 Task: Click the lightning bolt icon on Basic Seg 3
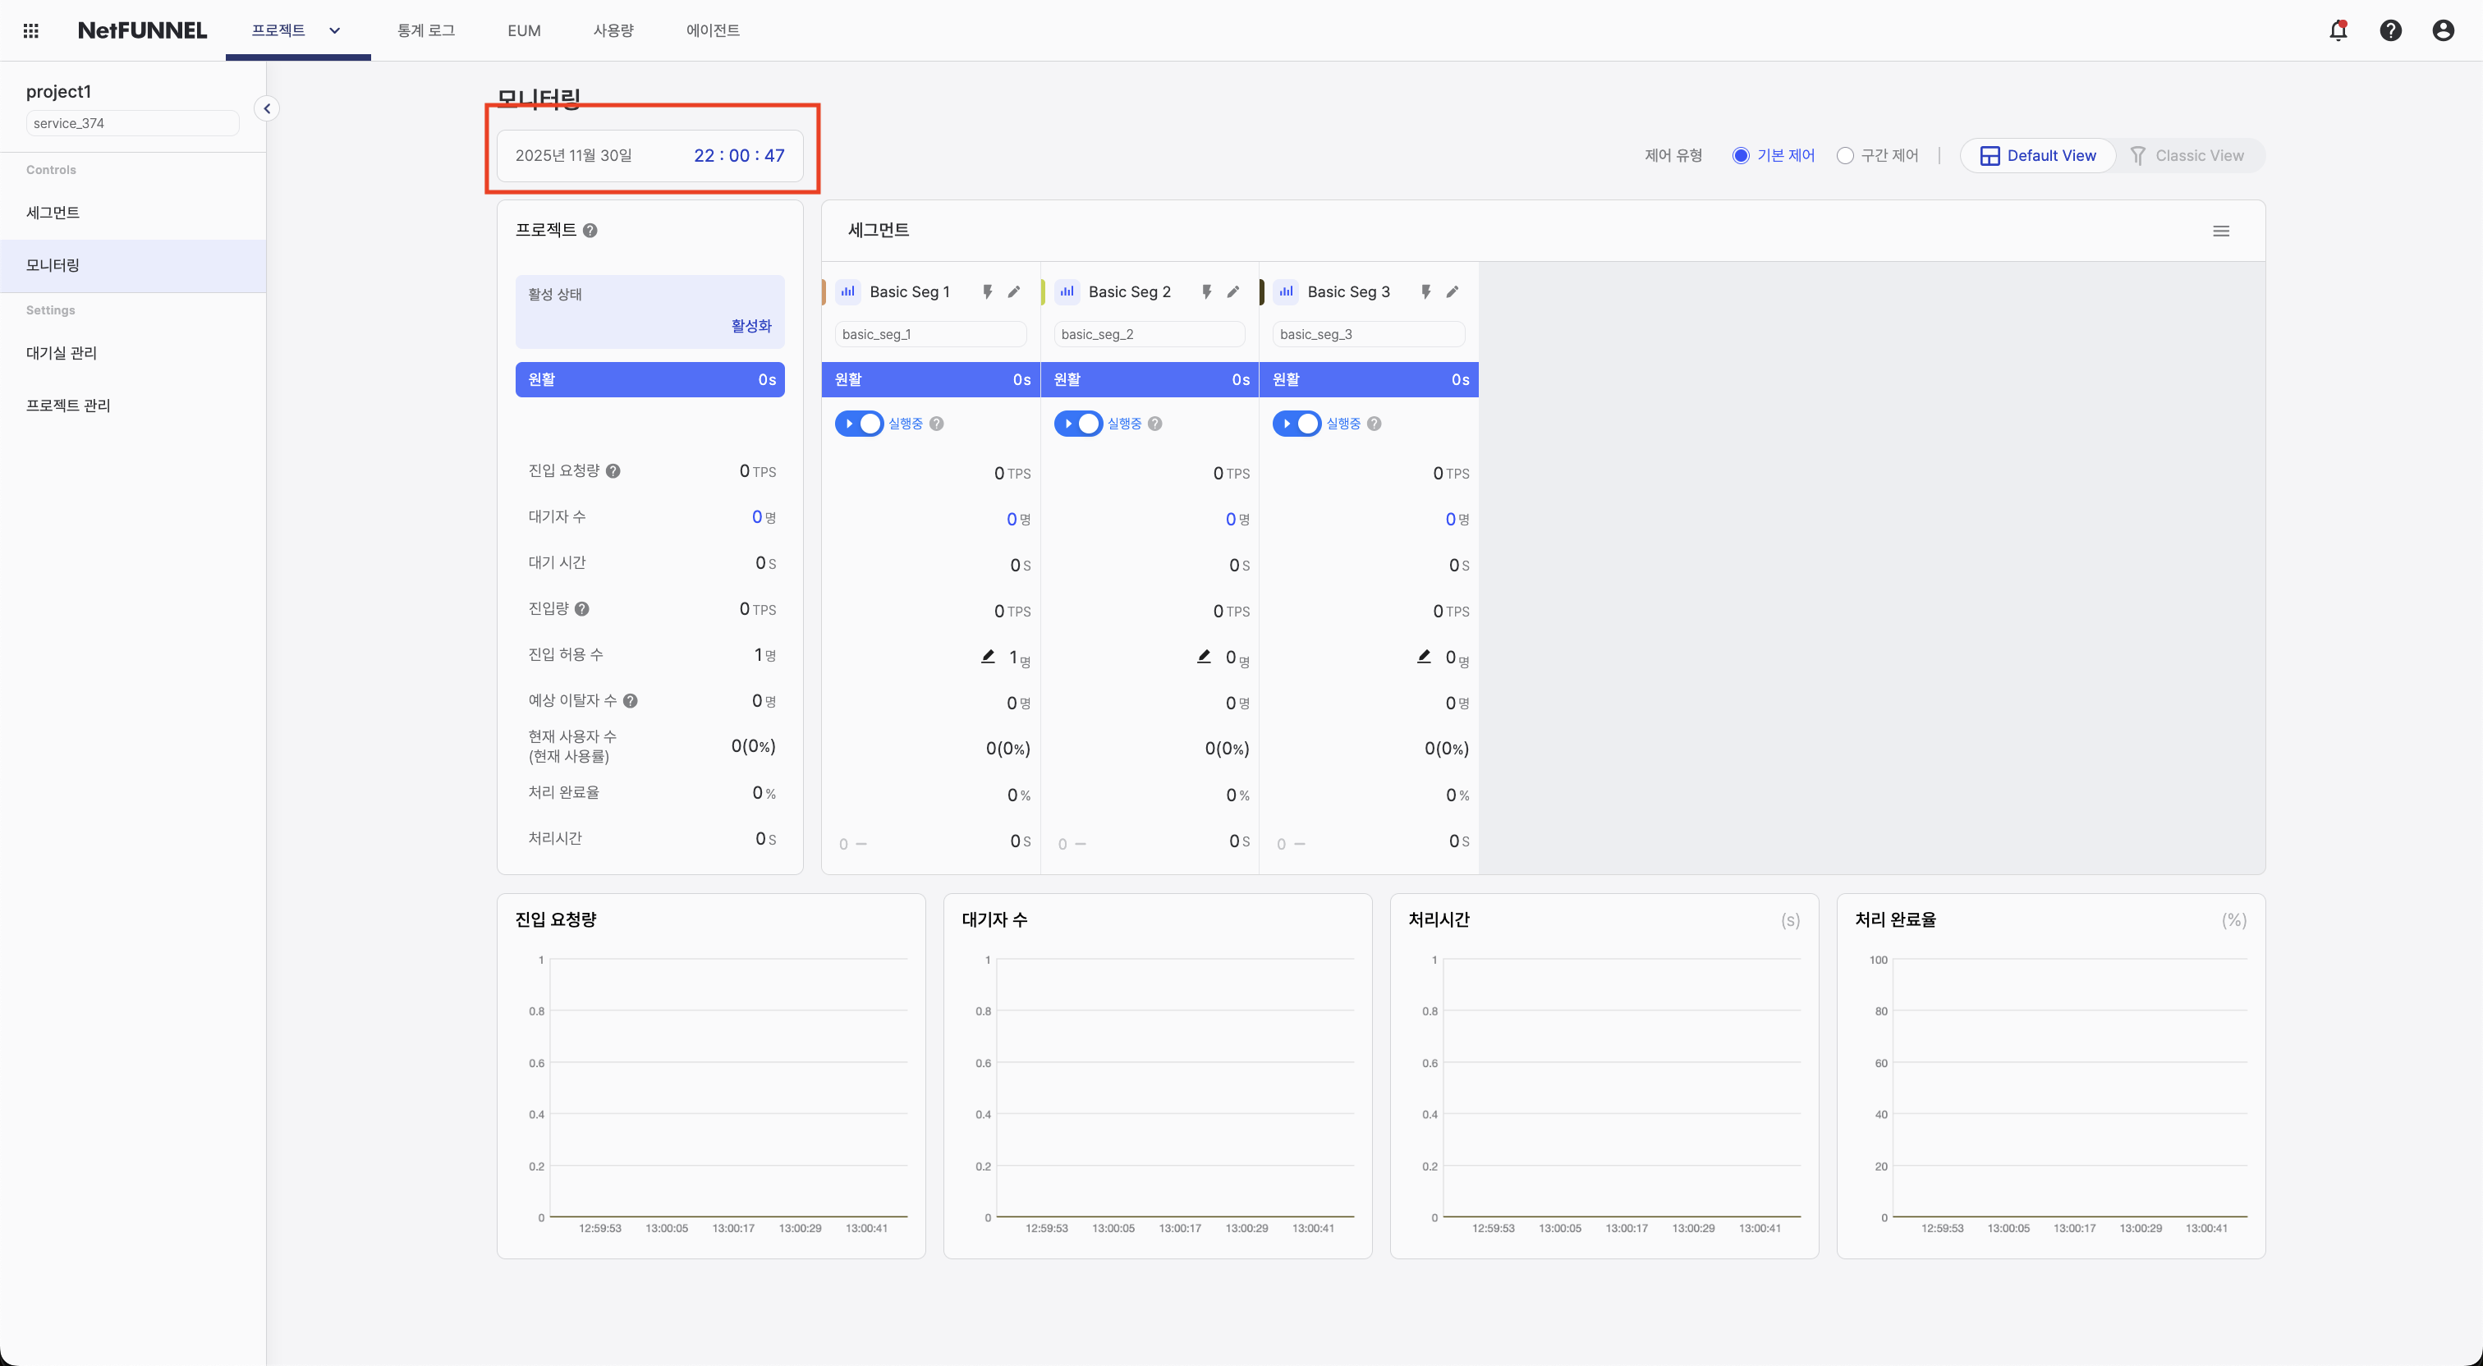point(1425,291)
